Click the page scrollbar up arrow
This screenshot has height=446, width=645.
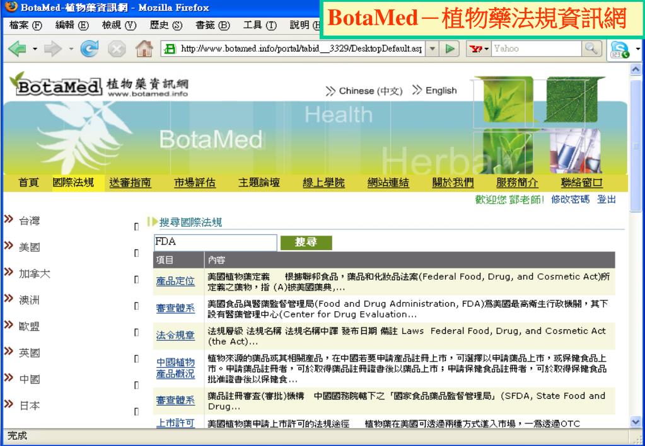pos(636,69)
